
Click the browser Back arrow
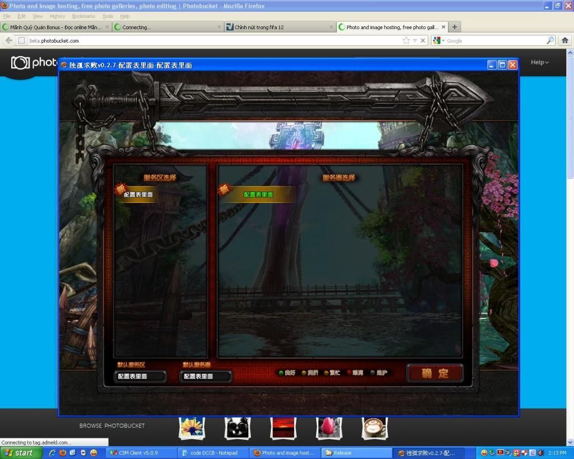[x=9, y=40]
